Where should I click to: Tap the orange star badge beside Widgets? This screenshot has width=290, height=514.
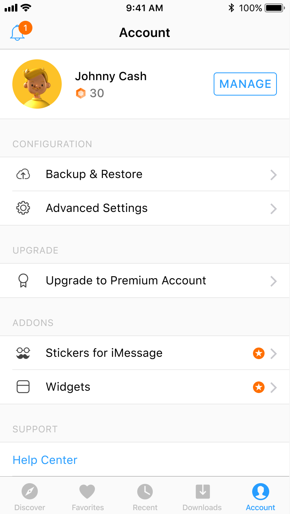coord(259,387)
